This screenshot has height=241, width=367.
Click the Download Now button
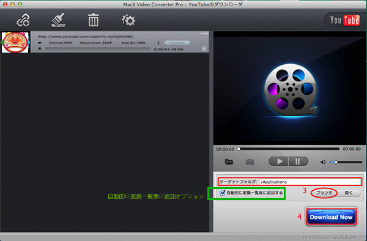click(331, 217)
